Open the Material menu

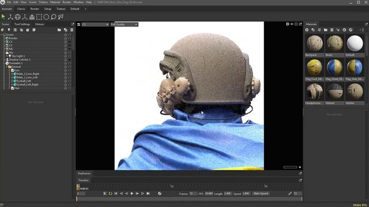[55, 2]
